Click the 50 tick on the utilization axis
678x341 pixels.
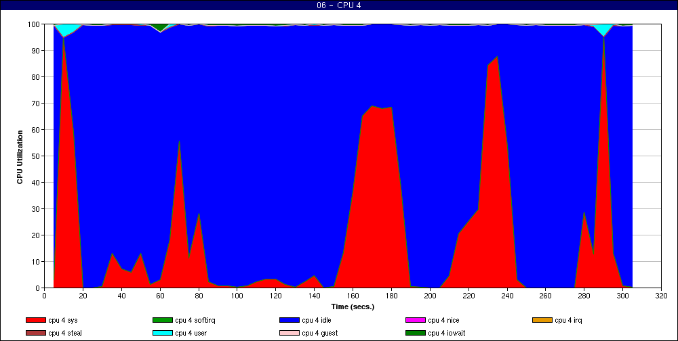pyautogui.click(x=37, y=156)
